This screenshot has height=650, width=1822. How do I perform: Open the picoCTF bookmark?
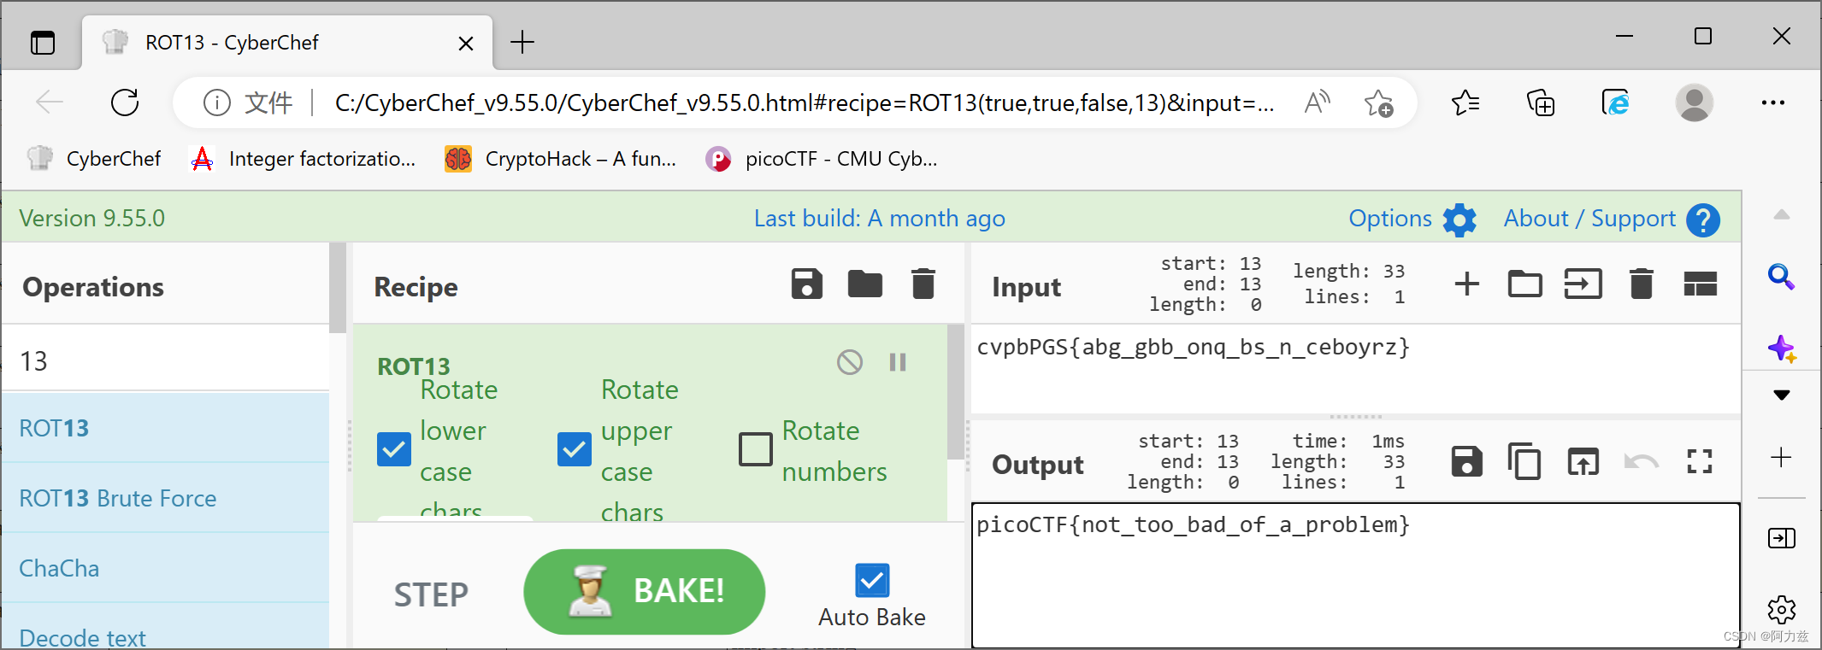[x=822, y=159]
